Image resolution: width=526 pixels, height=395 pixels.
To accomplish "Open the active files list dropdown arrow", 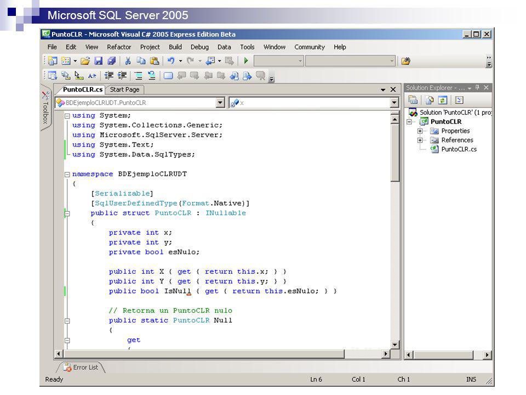I will 383,89.
